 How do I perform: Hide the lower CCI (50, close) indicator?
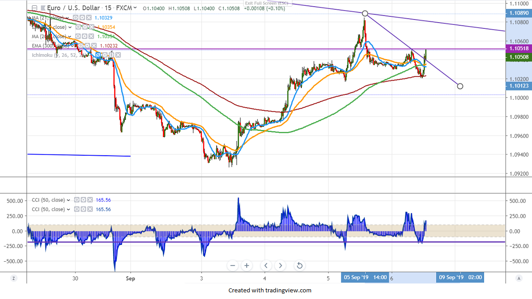(77, 209)
